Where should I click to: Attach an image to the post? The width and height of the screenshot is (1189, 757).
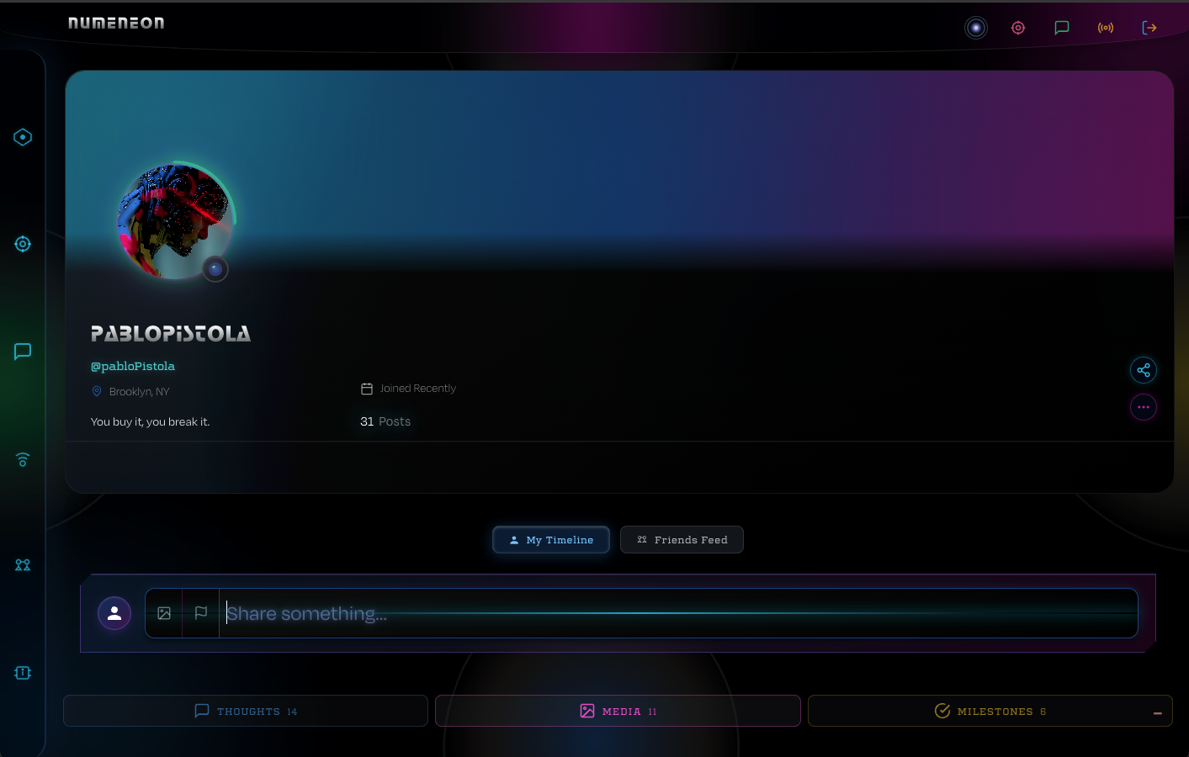[164, 613]
